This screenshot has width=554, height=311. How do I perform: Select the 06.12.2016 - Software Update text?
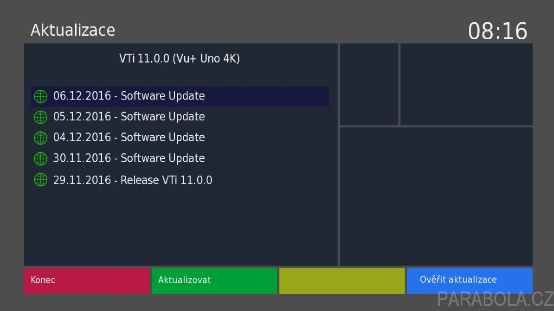click(x=129, y=96)
